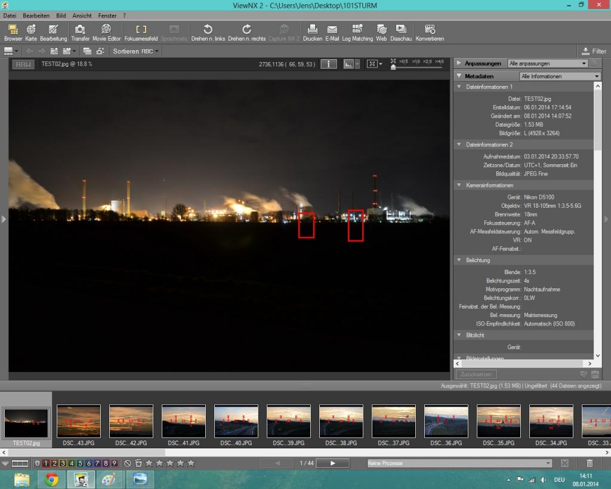Open the Movie Editor
The width and height of the screenshot is (611, 489).
click(106, 33)
